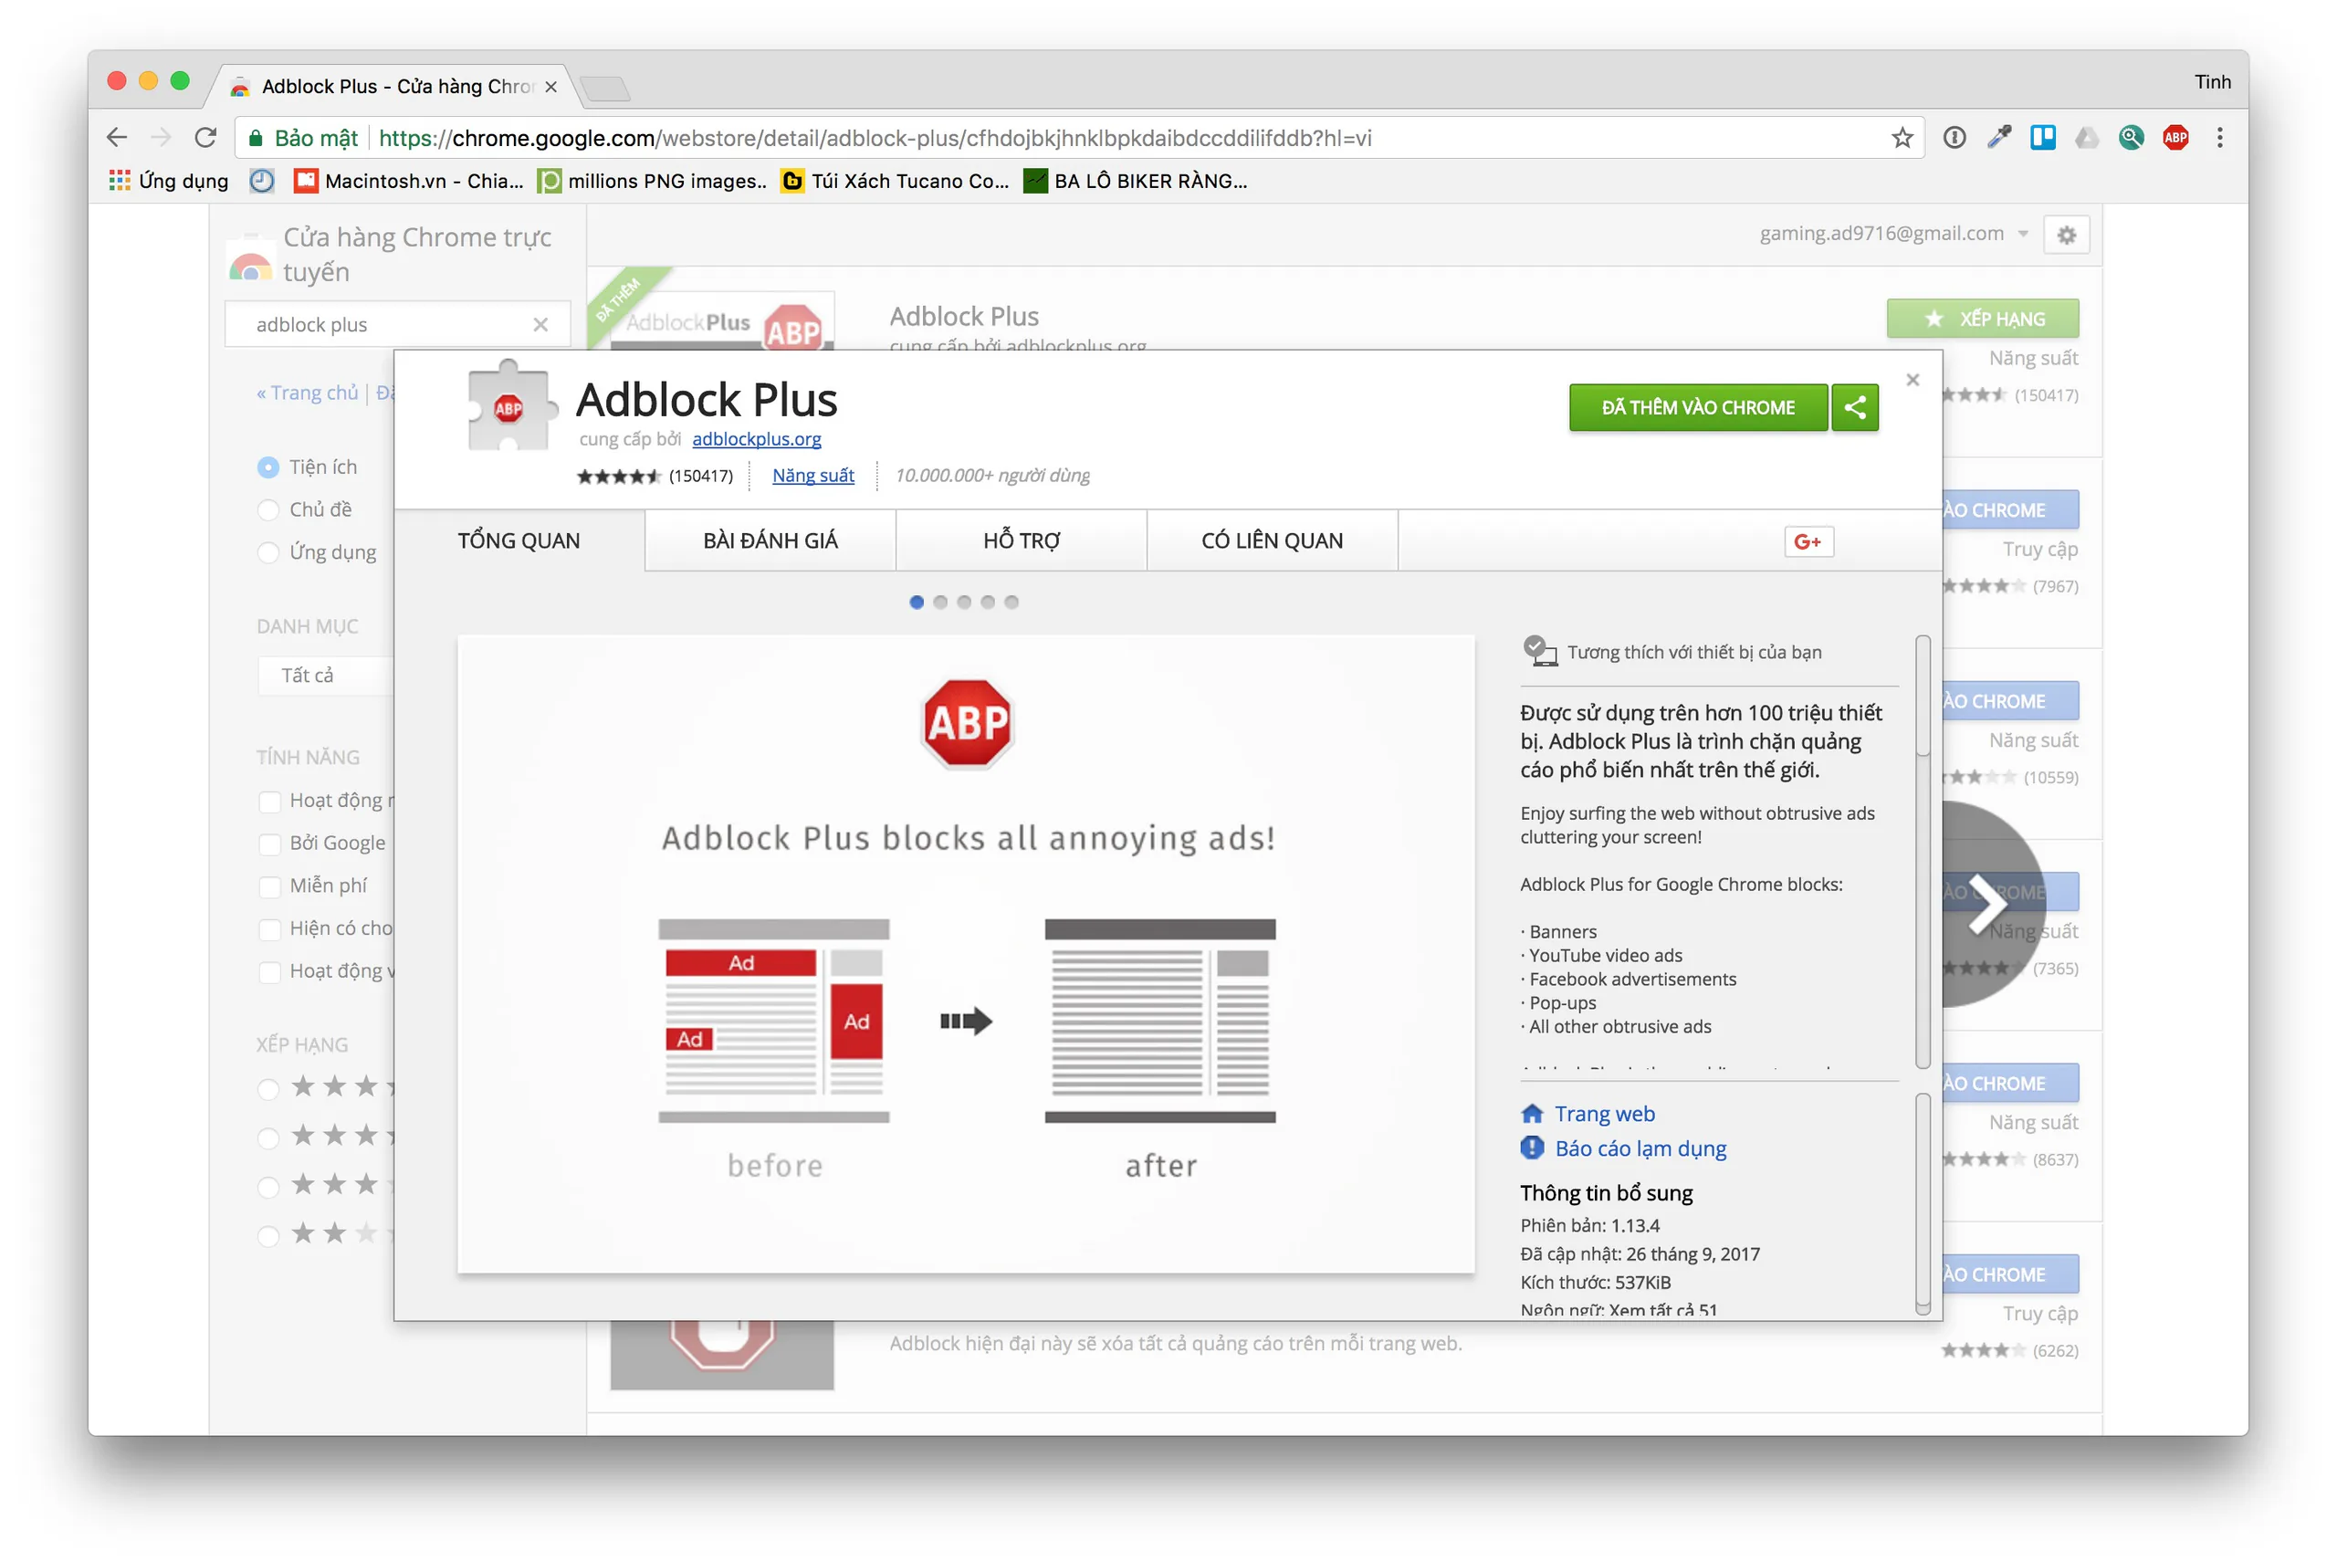Open the new tab button
The width and height of the screenshot is (2337, 1562).
click(603, 89)
